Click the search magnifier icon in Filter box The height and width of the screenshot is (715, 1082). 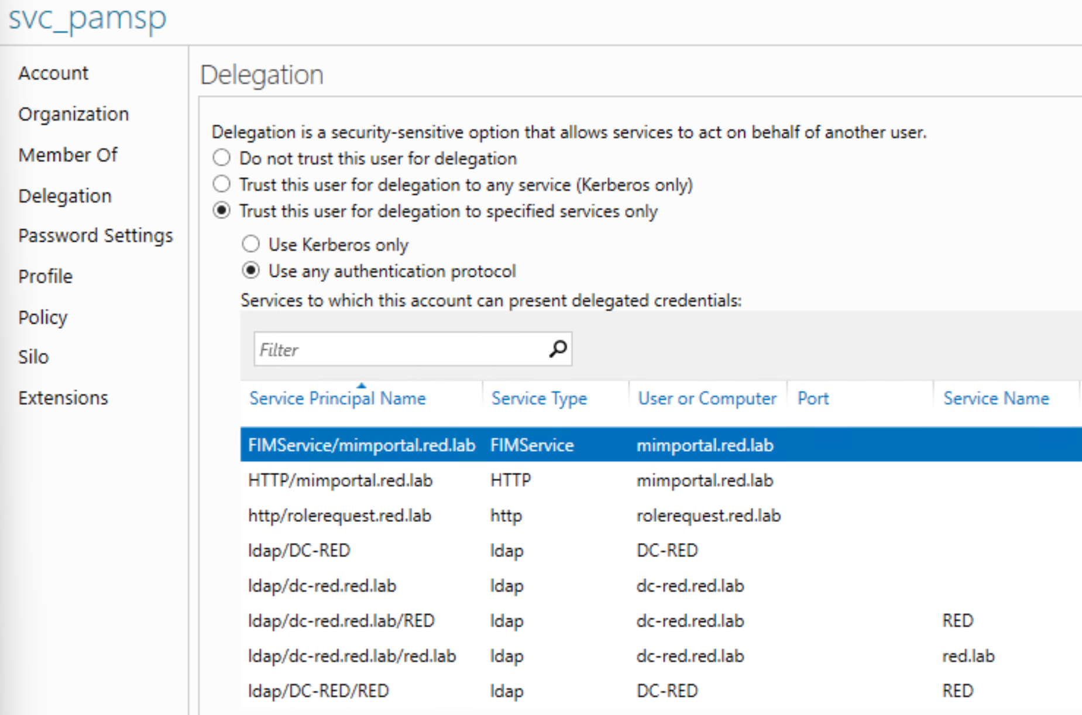tap(558, 349)
